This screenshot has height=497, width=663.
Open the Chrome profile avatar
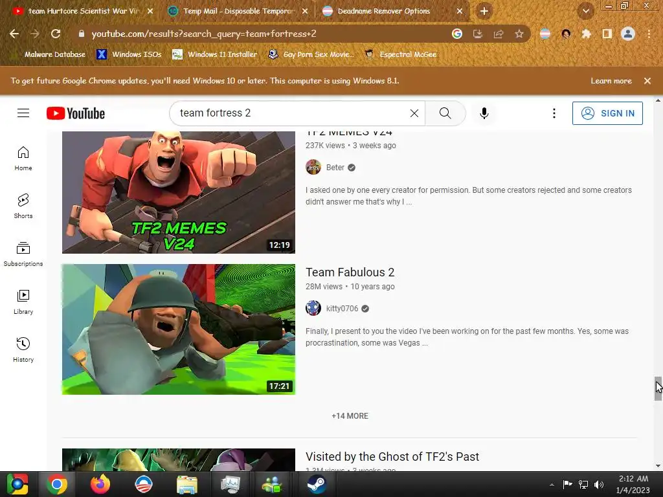[x=628, y=34]
